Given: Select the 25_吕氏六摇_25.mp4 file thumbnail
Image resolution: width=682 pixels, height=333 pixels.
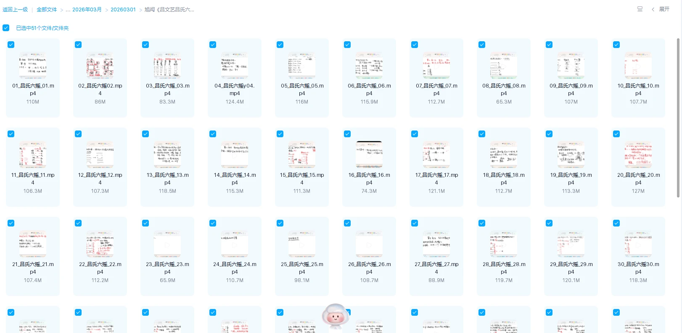Looking at the screenshot, I should [x=302, y=244].
